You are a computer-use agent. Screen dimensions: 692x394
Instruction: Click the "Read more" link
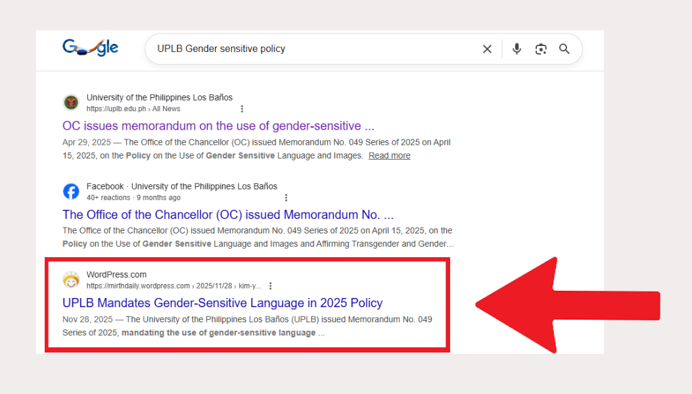[389, 156]
